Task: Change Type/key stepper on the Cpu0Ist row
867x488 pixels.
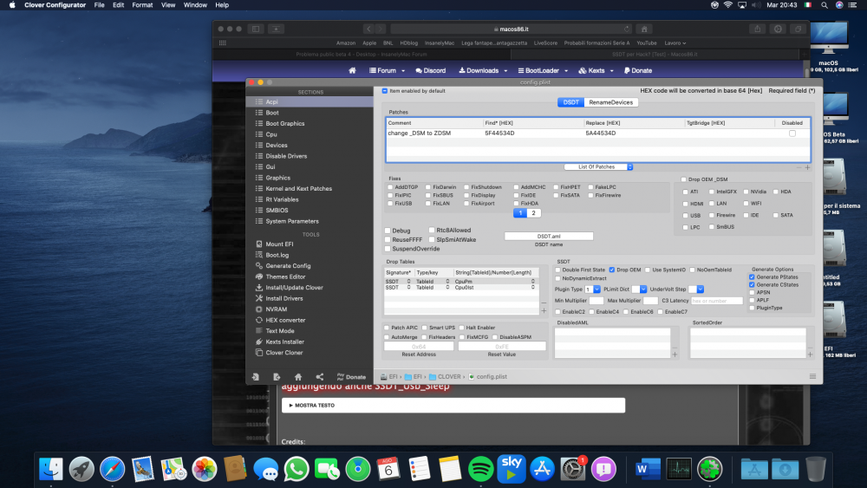Action: pos(448,288)
